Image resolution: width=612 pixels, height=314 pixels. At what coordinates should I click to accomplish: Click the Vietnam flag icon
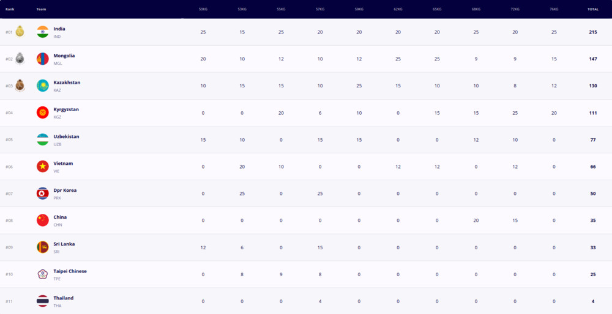click(x=43, y=166)
